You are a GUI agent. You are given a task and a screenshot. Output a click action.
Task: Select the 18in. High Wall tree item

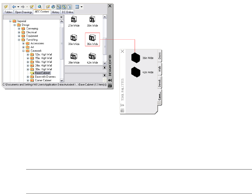pos(44,62)
